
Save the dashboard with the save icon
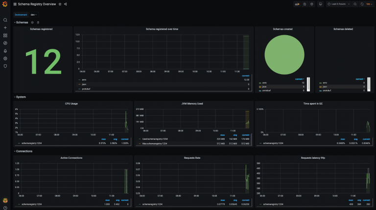(305, 4)
